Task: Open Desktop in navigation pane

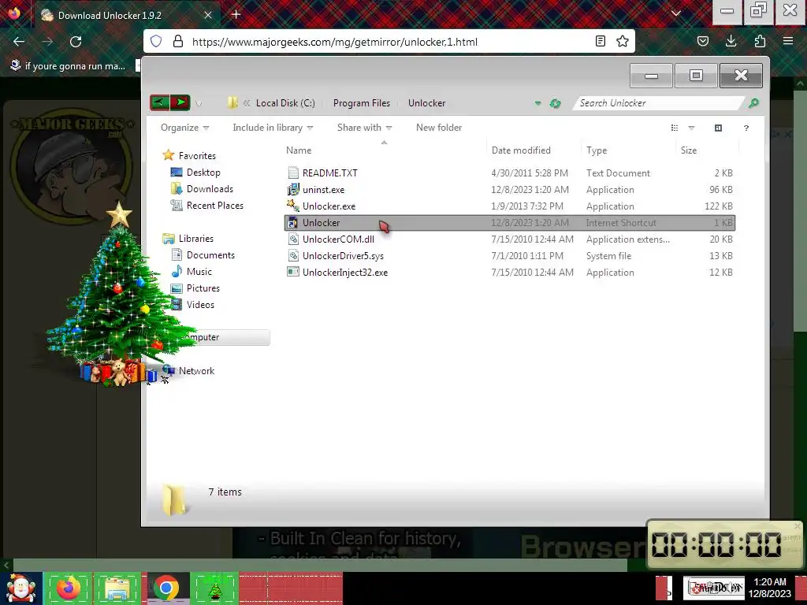Action: point(203,173)
